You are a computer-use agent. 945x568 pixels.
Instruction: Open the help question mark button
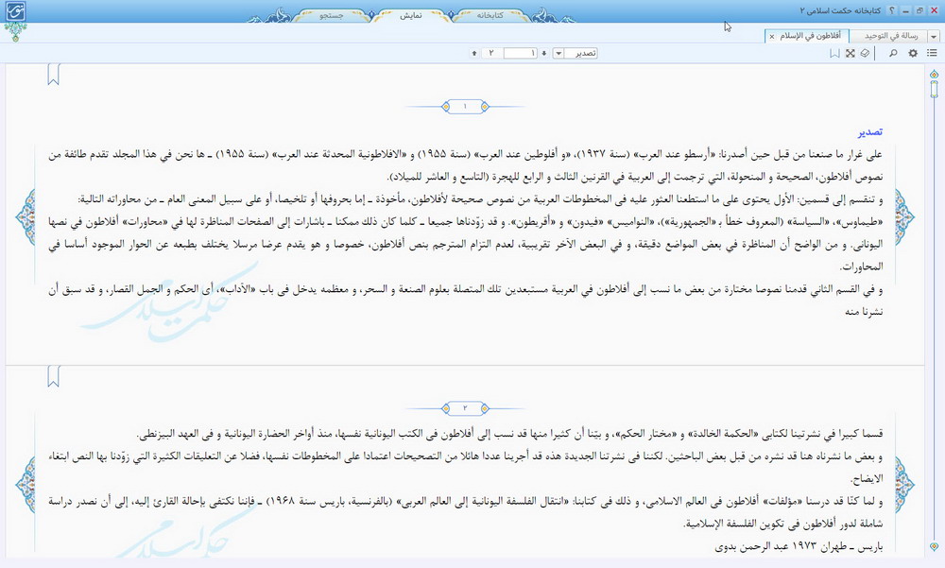892,10
